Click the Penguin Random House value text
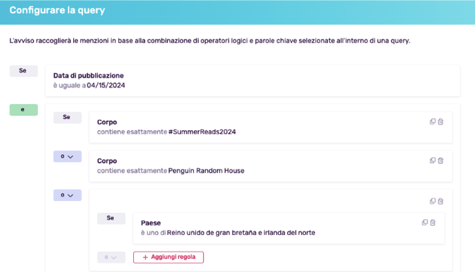475x272 pixels. pyautogui.click(x=206, y=171)
